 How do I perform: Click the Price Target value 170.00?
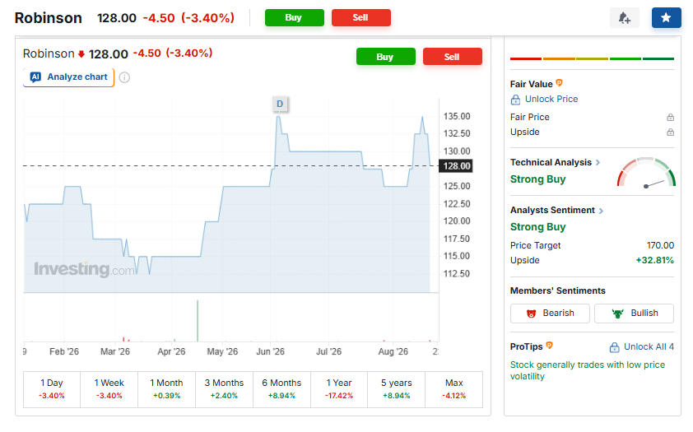point(660,245)
